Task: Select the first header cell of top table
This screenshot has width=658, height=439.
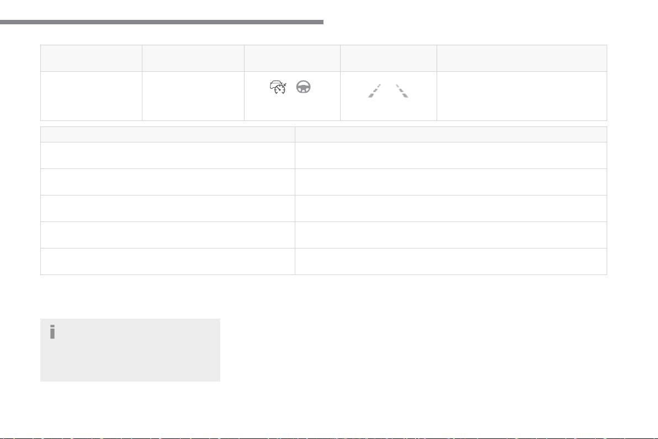Action: point(91,58)
